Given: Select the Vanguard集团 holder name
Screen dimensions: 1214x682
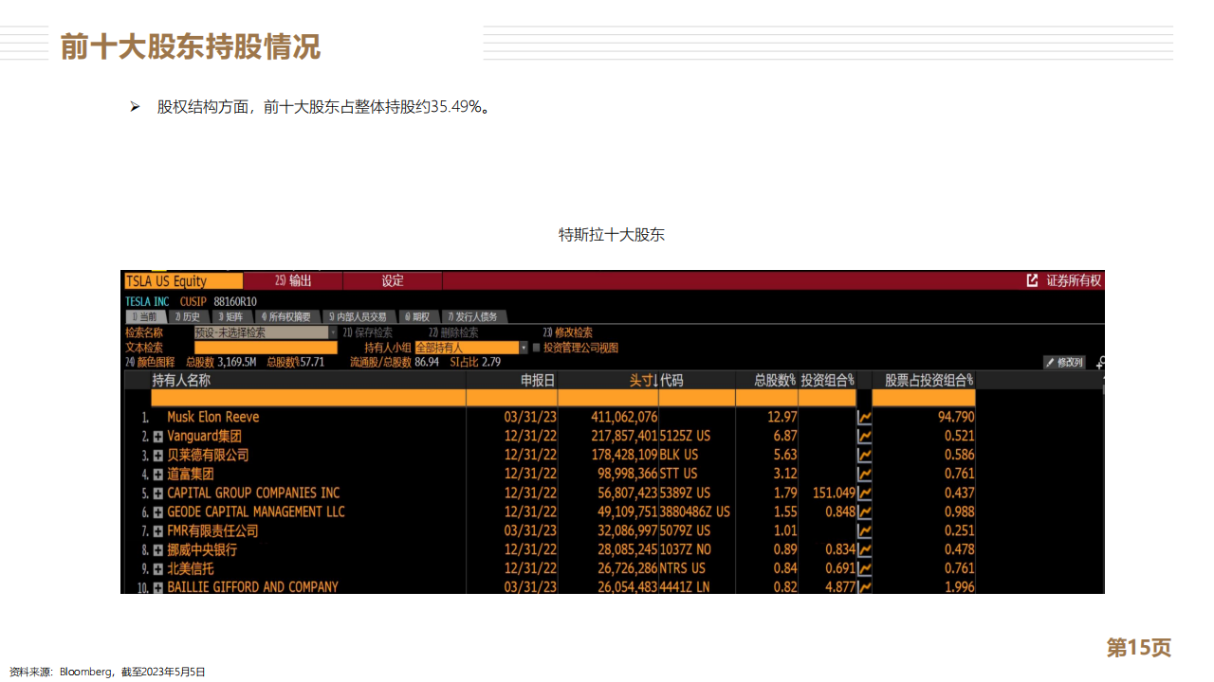Looking at the screenshot, I should coord(205,436).
